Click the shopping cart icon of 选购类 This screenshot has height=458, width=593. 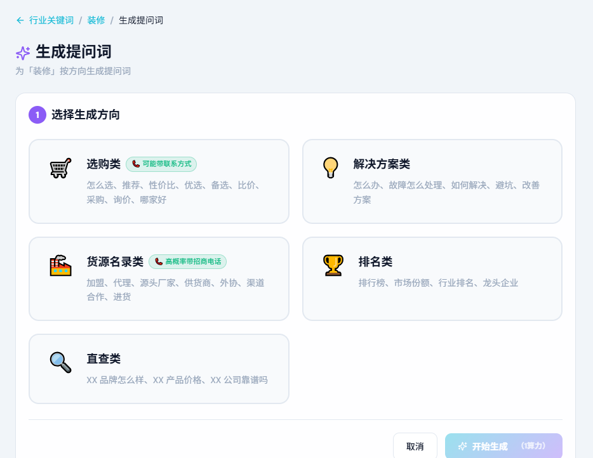pyautogui.click(x=60, y=168)
